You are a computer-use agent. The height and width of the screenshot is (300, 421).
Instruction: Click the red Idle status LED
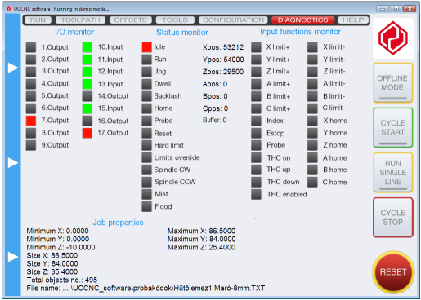click(x=146, y=47)
